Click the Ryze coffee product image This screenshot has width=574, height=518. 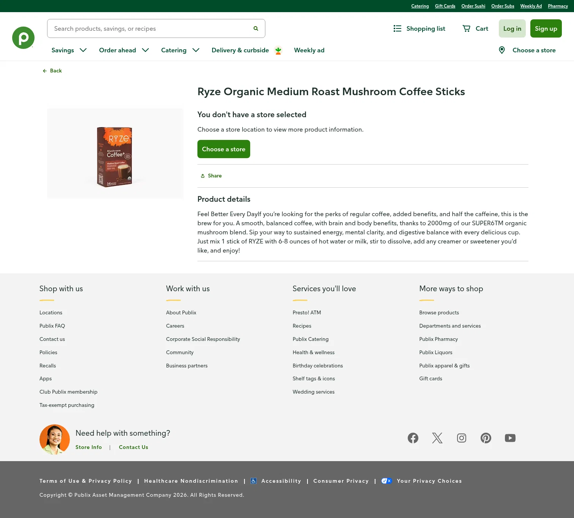click(115, 154)
